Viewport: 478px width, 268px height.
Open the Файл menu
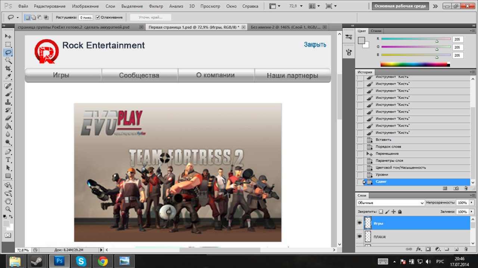pyautogui.click(x=23, y=6)
